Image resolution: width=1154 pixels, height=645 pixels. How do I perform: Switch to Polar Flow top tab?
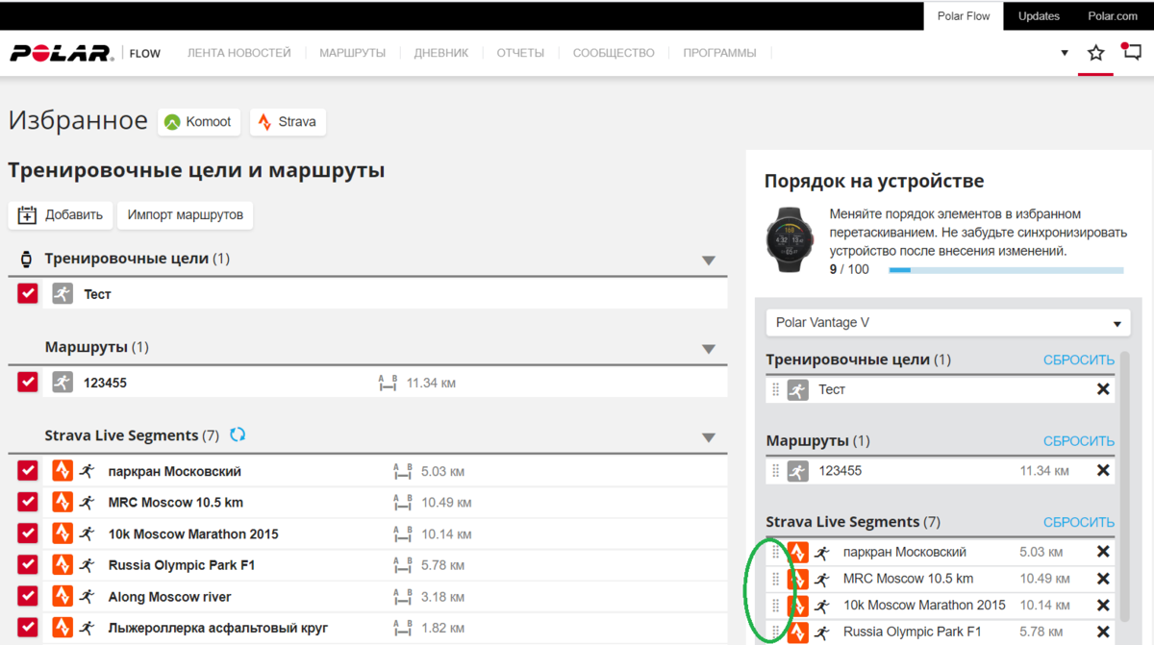[x=964, y=16]
